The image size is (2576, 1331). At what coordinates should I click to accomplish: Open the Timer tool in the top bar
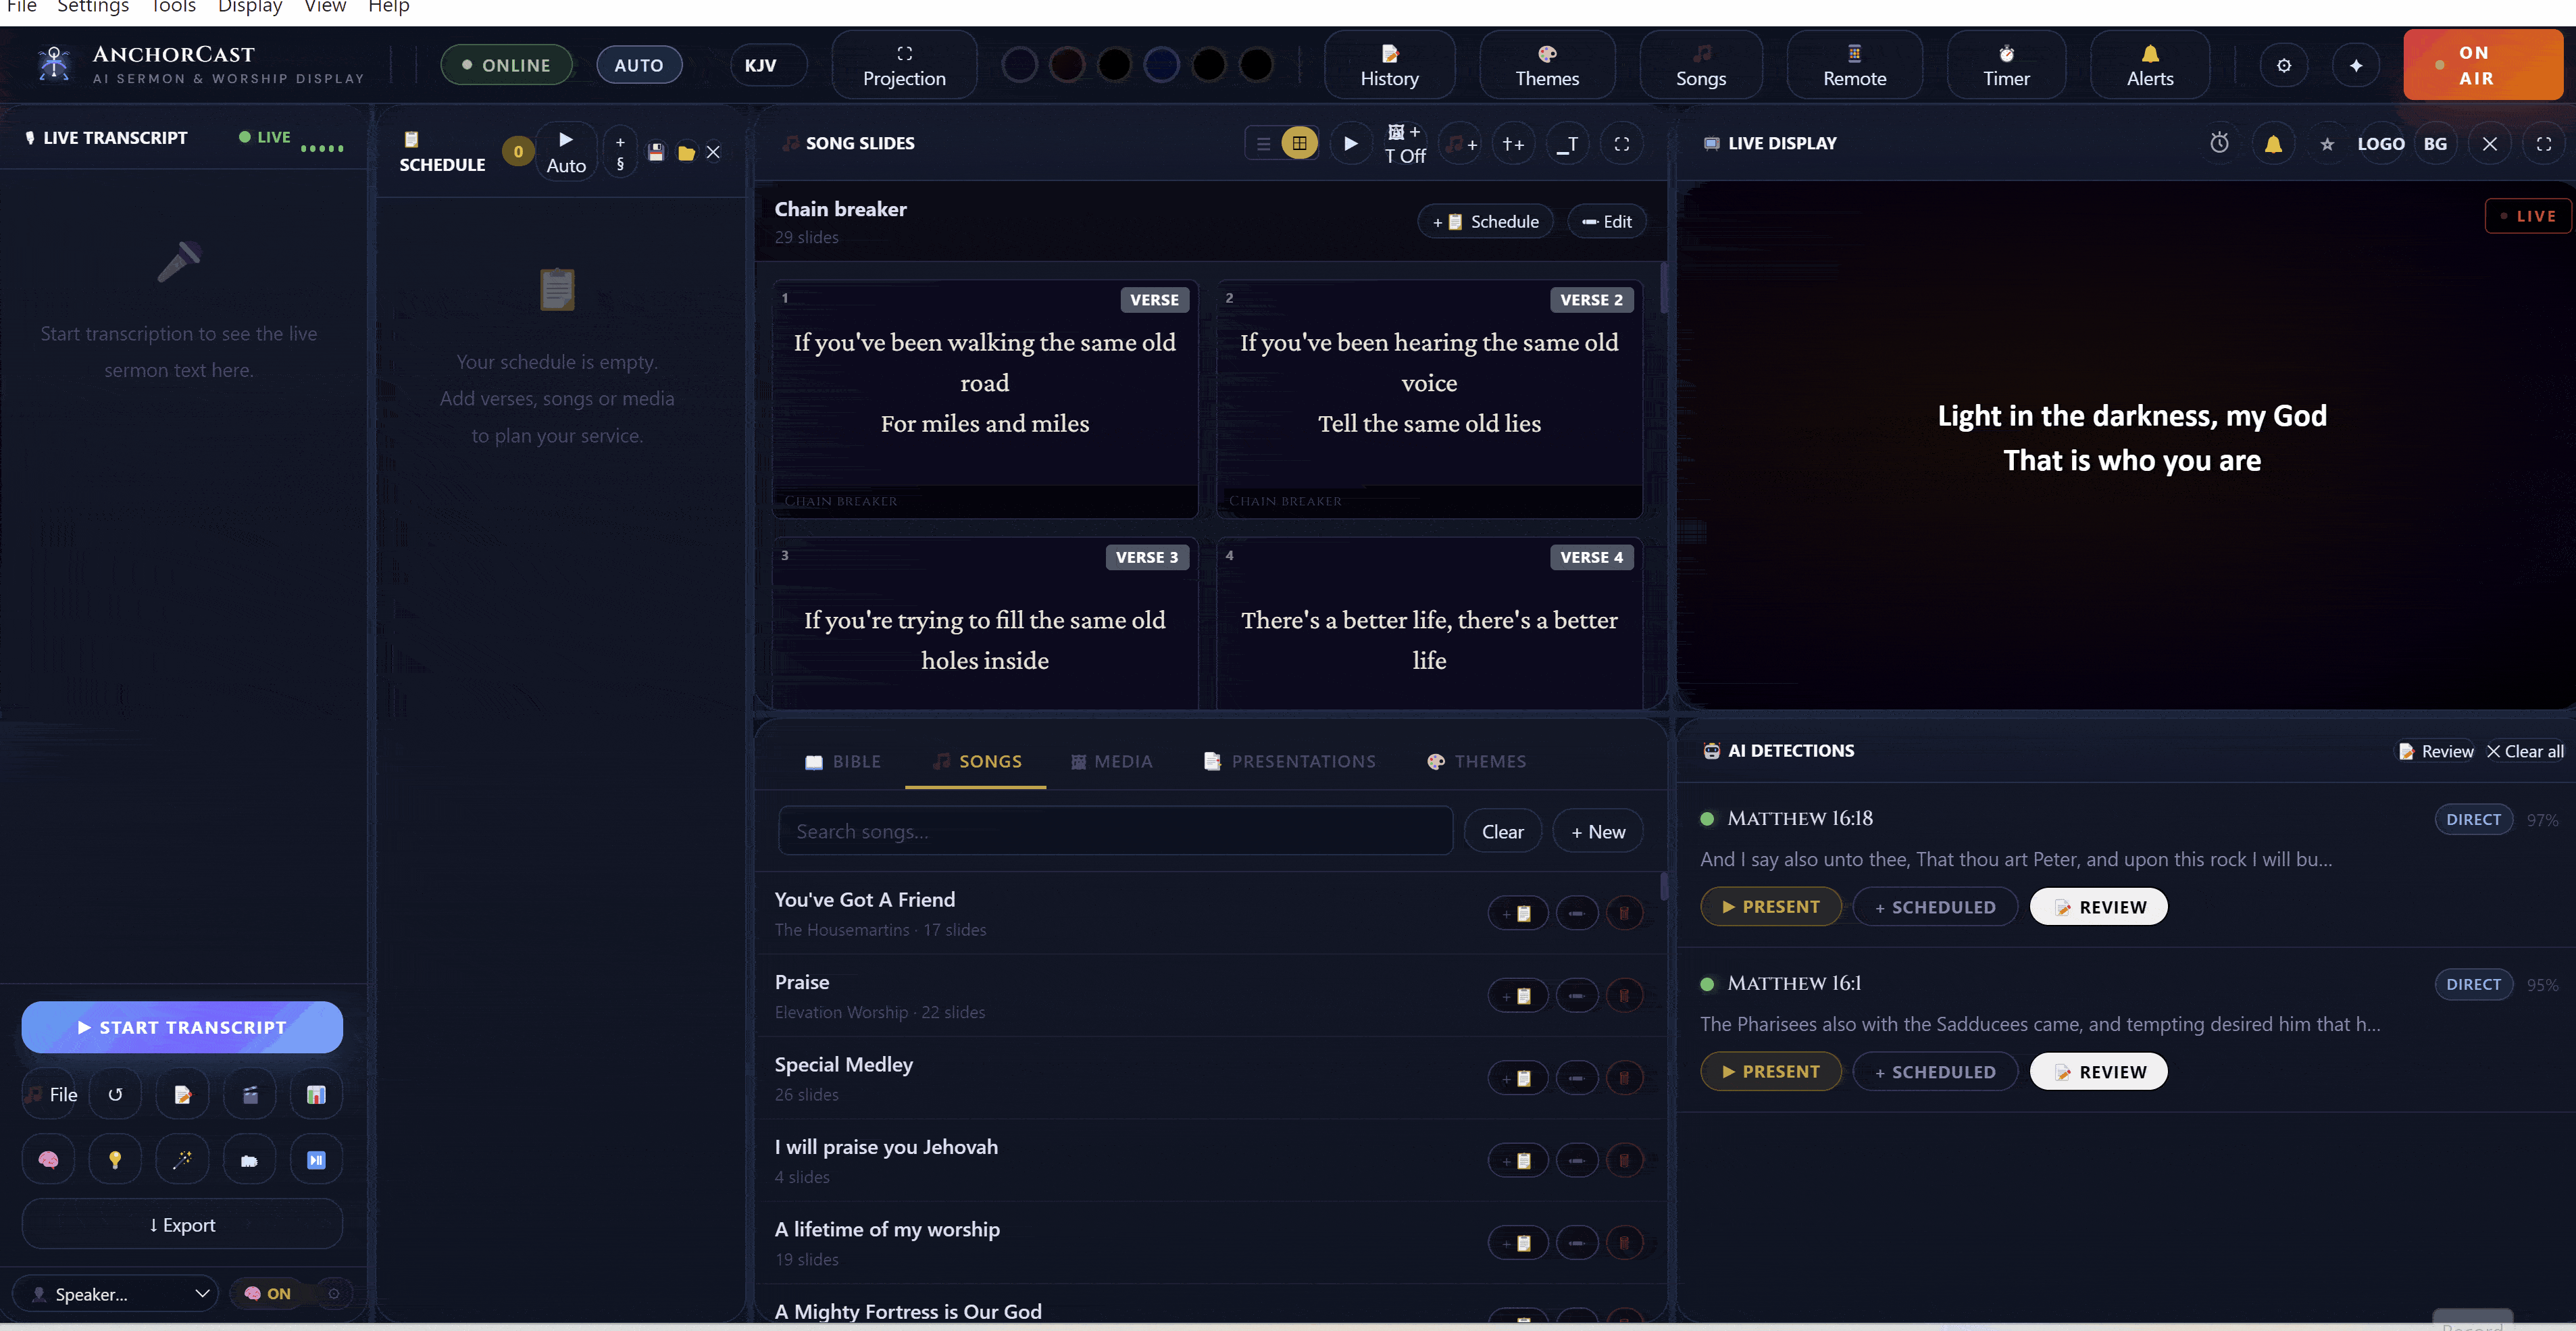point(2005,64)
